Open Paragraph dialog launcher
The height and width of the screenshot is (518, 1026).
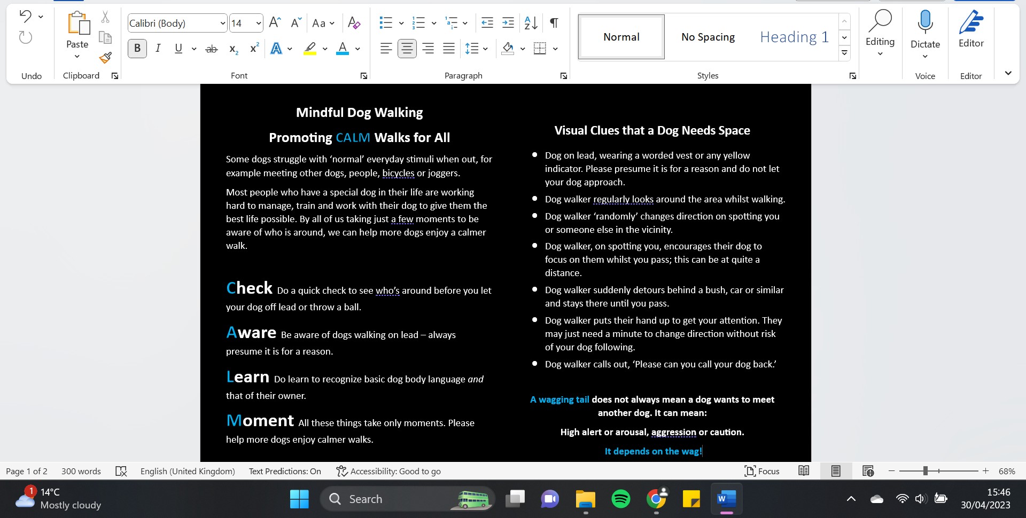(563, 76)
